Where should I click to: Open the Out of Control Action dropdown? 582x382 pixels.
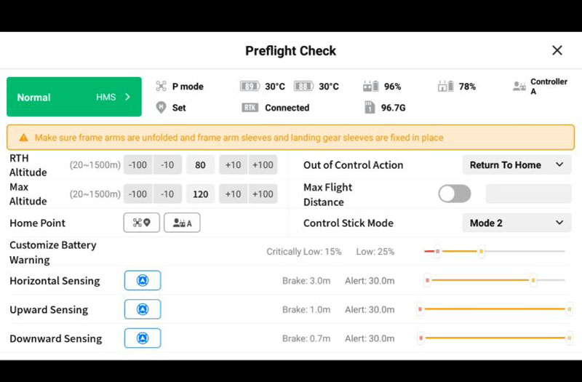tap(517, 165)
